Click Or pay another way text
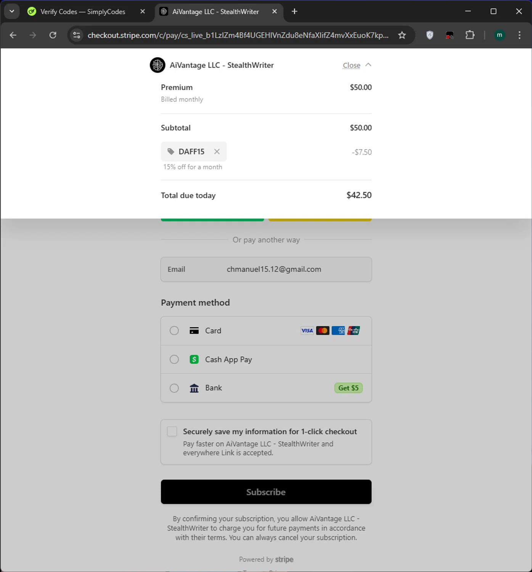The width and height of the screenshot is (532, 572). pyautogui.click(x=266, y=240)
